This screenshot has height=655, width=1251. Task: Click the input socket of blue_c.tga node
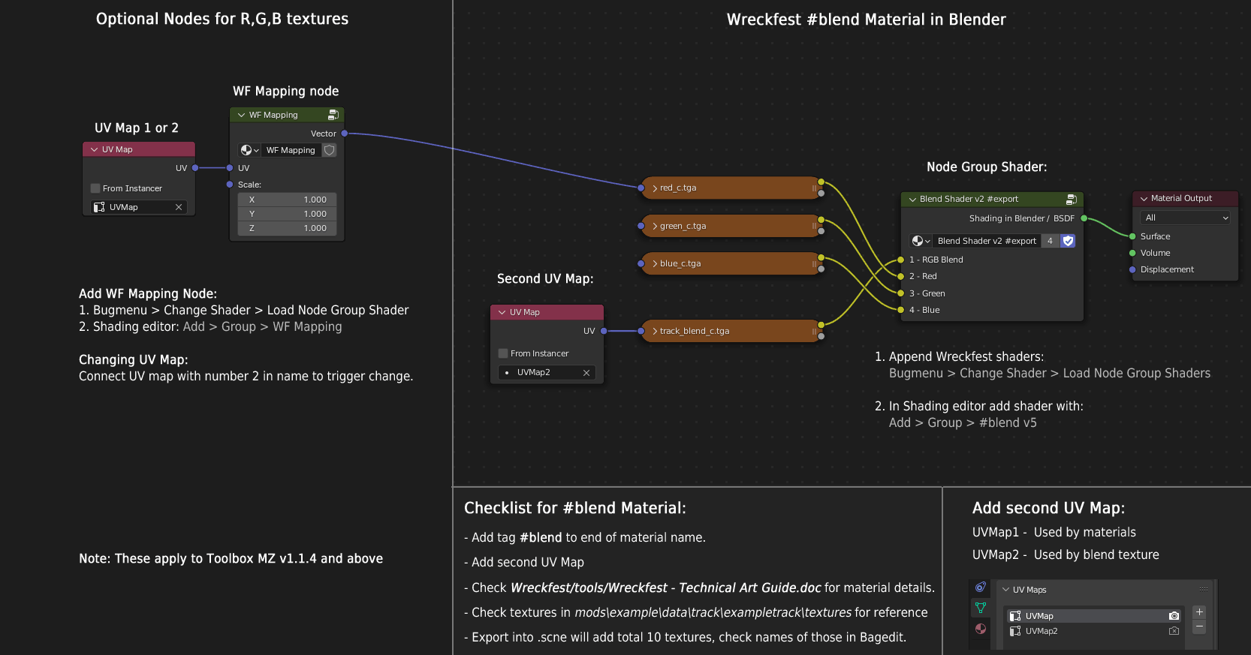pyautogui.click(x=641, y=263)
